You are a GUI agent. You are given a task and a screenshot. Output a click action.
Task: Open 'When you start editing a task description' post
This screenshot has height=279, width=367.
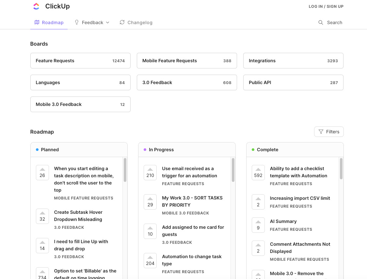tap(84, 179)
